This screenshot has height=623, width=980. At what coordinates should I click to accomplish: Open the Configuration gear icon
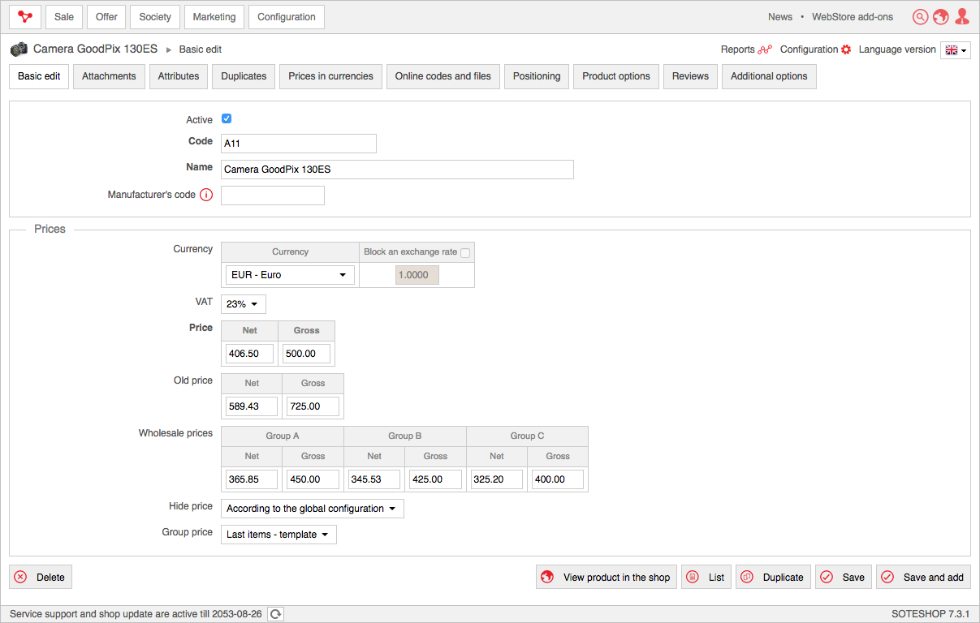(846, 49)
